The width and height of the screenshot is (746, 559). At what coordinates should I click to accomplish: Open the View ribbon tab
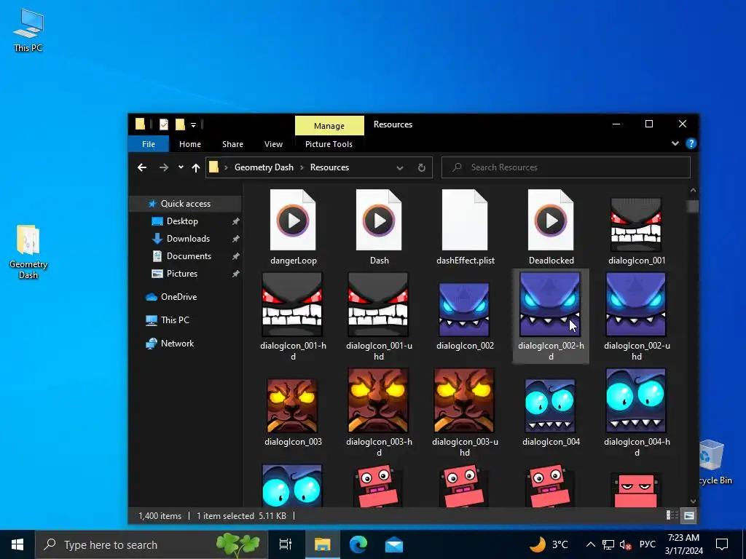pos(274,144)
